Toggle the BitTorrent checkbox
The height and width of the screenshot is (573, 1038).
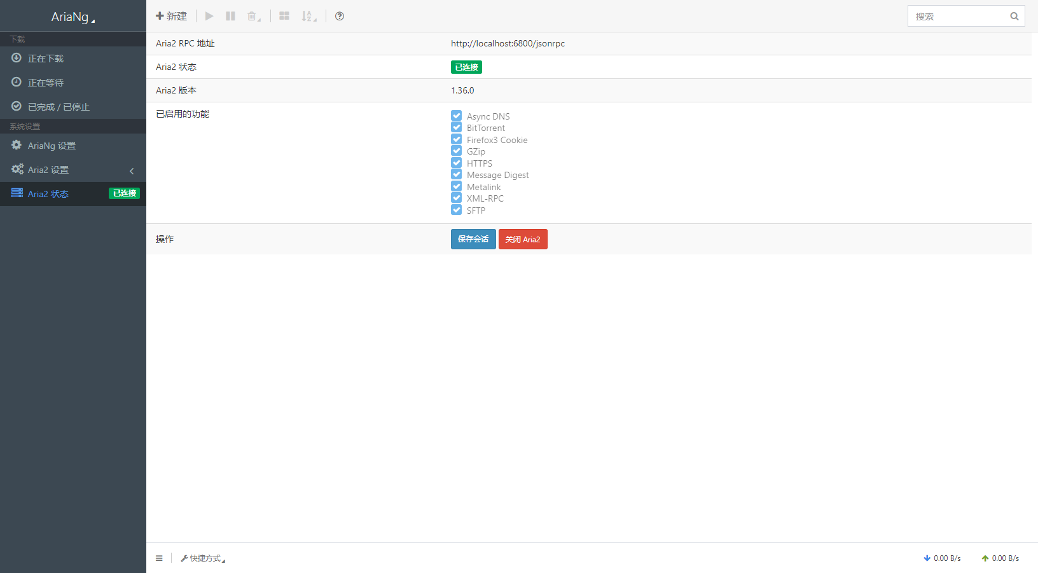[x=457, y=127]
